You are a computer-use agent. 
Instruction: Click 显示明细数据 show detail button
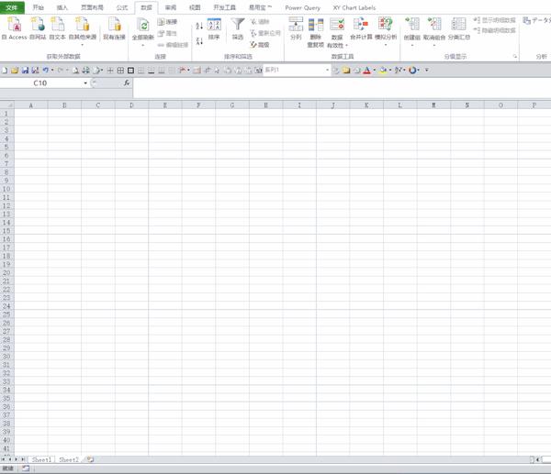(x=495, y=20)
